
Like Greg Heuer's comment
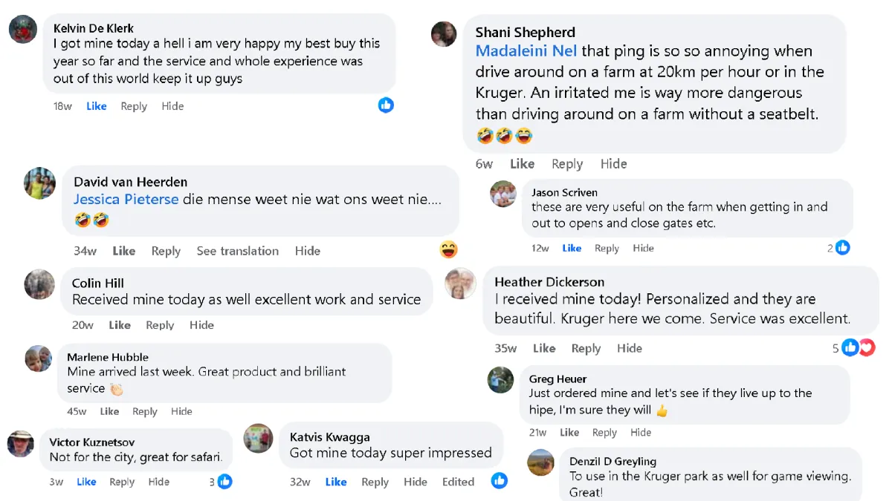(x=569, y=433)
